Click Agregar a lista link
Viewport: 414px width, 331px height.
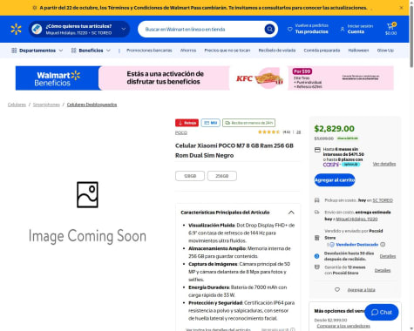click(362, 290)
